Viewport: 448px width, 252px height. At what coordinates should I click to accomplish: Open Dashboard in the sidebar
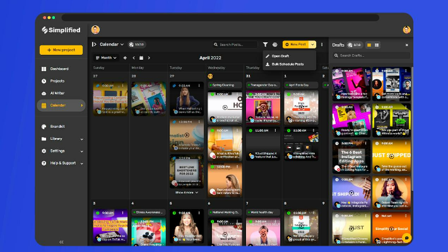(59, 69)
